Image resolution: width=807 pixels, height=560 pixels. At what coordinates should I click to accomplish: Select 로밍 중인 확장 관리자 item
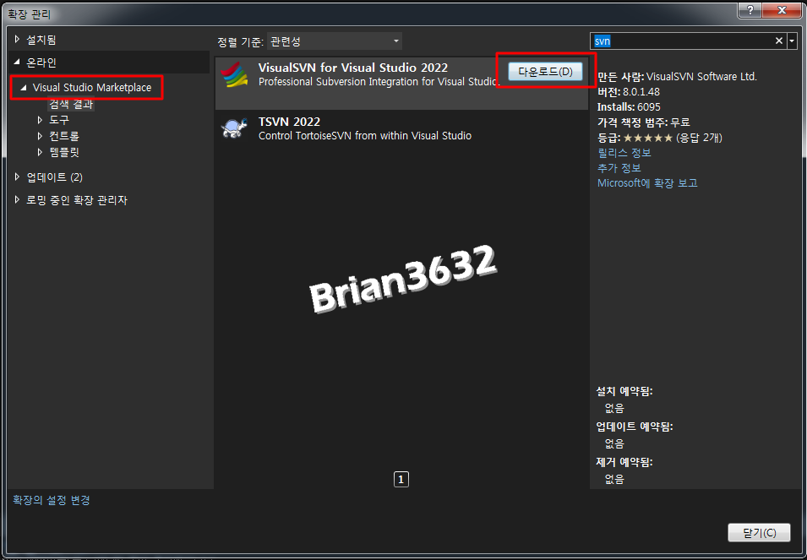click(77, 200)
